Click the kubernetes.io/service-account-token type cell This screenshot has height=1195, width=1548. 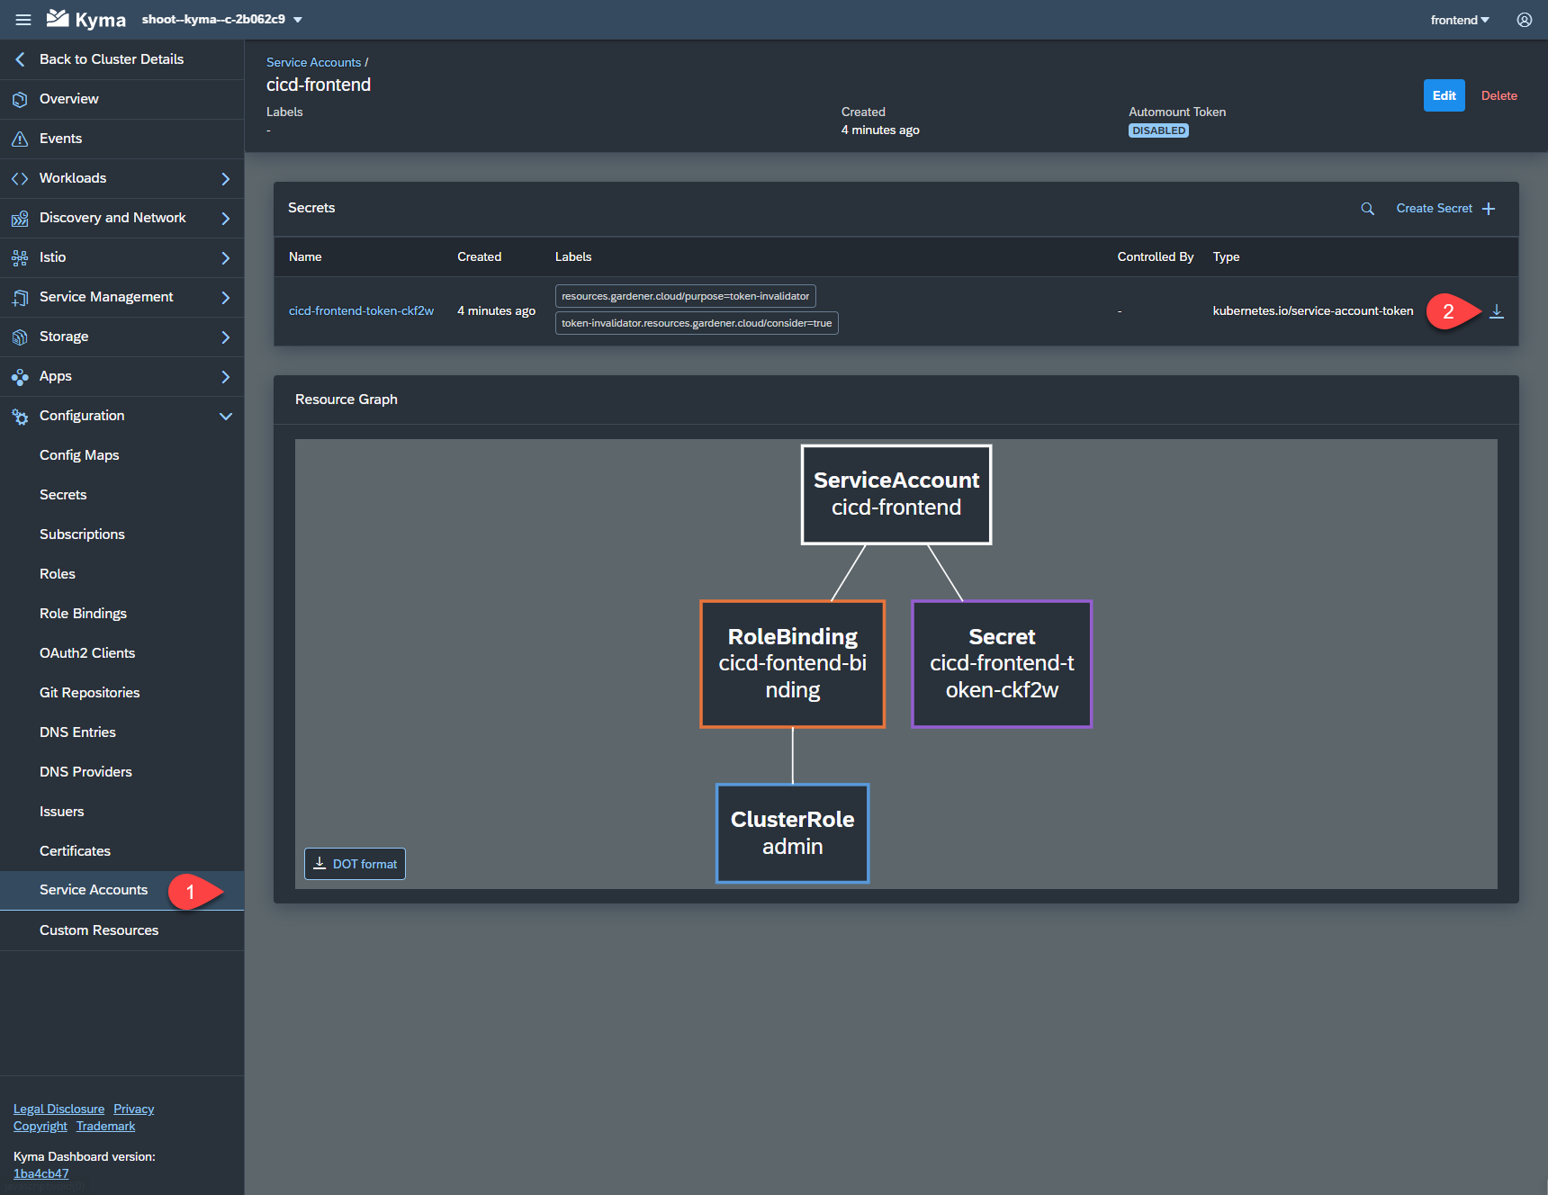[1312, 311]
